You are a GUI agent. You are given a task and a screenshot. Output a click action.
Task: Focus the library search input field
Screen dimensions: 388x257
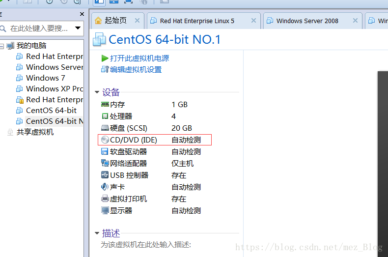[39, 28]
